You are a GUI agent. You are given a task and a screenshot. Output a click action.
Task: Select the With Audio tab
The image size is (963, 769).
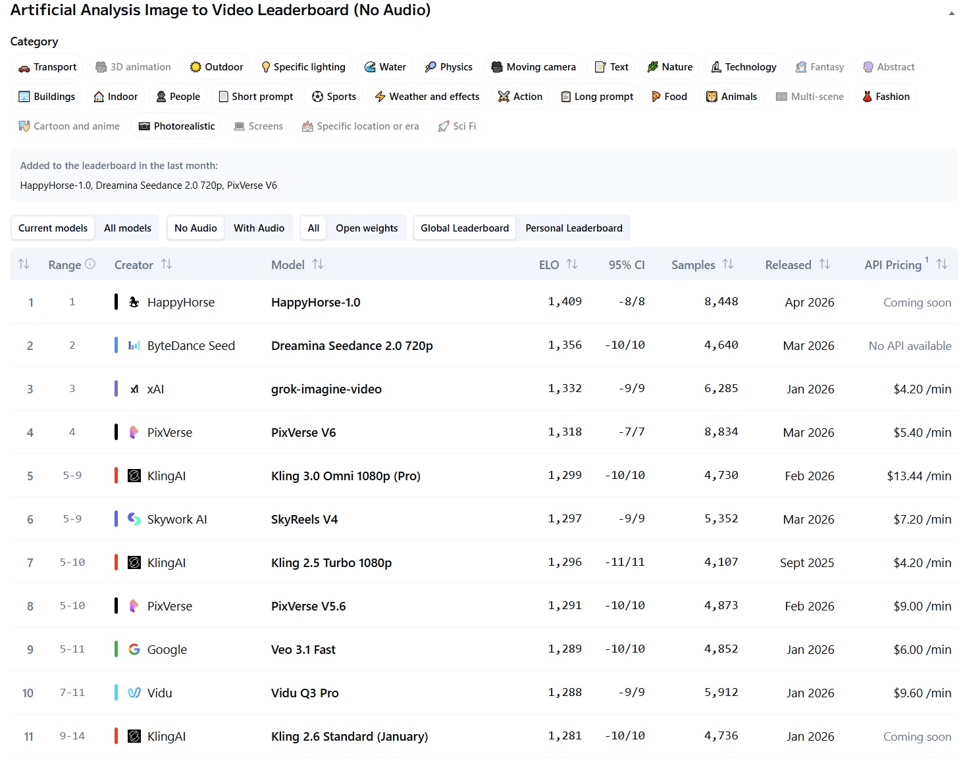259,228
